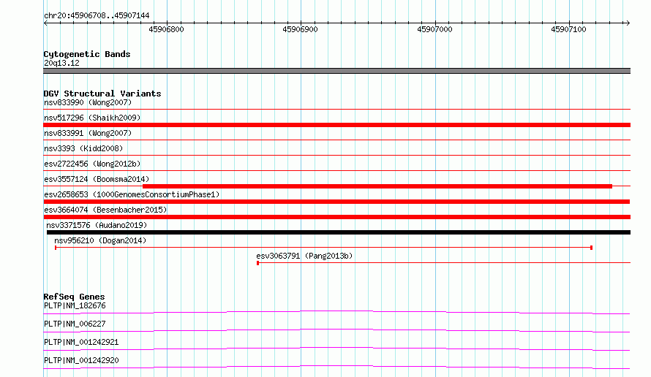Viewport: 651px width, 377px height.
Task: Click the right arrow of the ruler
Action: (628, 23)
